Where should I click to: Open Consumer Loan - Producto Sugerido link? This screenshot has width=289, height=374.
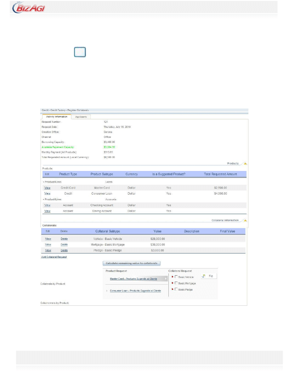(x=135, y=291)
